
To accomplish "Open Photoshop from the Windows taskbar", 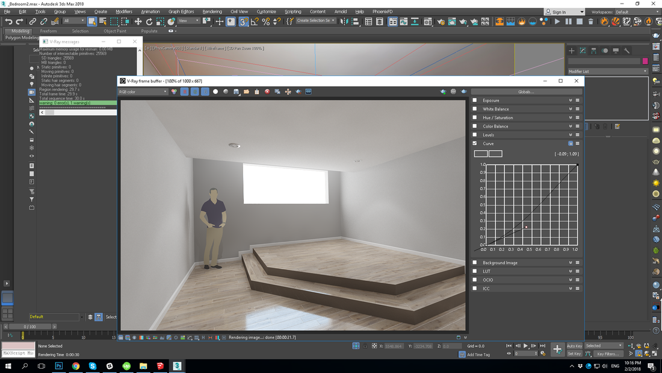I will pos(59,366).
